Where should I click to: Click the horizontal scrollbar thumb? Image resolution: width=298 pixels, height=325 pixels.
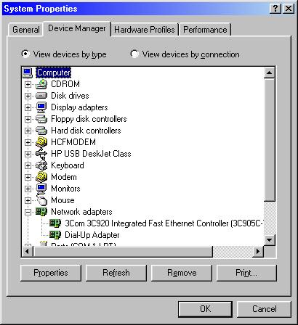123,252
